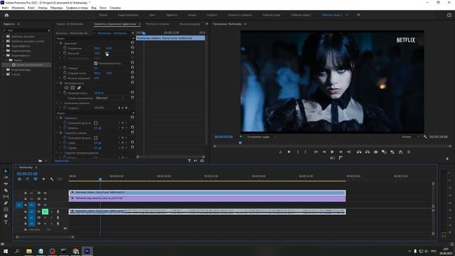Screen dimensions: 455x256
Task: Select the Track Select Forward tool
Action: (x=6, y=177)
